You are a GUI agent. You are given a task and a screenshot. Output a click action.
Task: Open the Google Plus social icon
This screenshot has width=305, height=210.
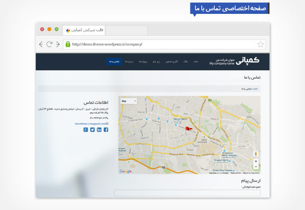86,130
